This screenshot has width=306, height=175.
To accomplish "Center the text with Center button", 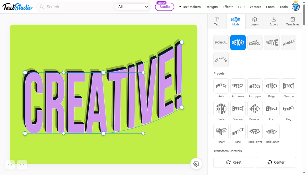I will pyautogui.click(x=276, y=162).
